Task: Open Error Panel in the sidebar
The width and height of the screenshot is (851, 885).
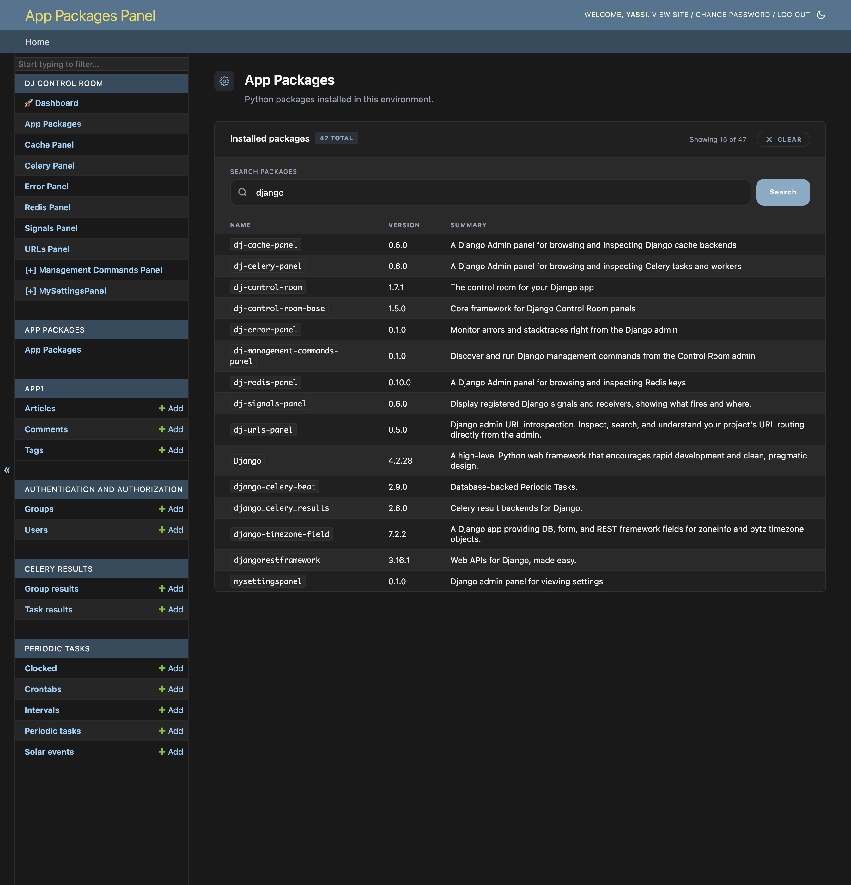Action: point(46,187)
